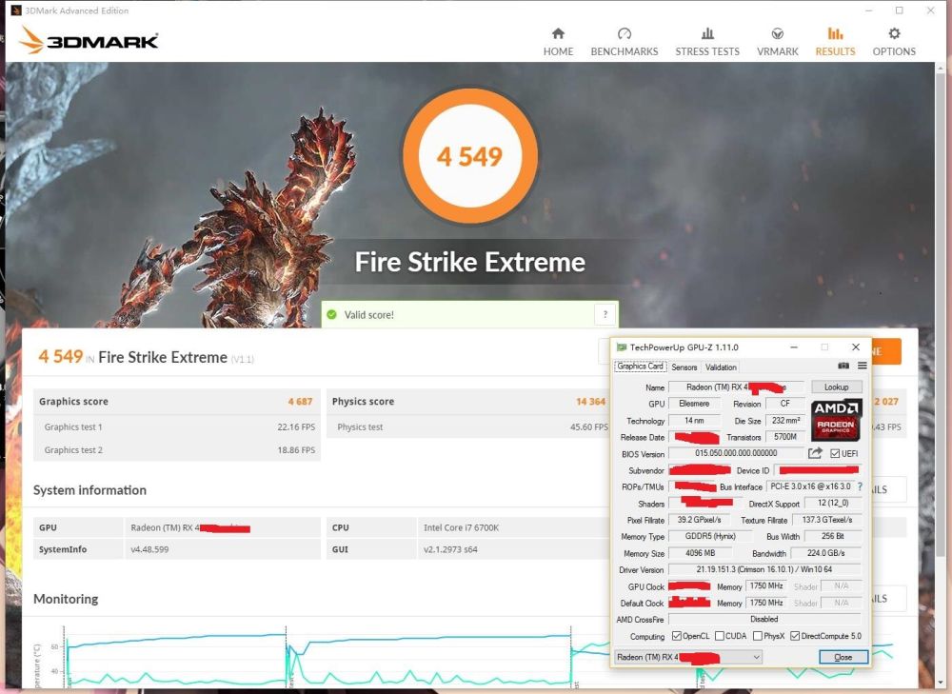Viewport: 952px width, 694px height.
Task: Switch to the Sensors tab
Action: 683,367
